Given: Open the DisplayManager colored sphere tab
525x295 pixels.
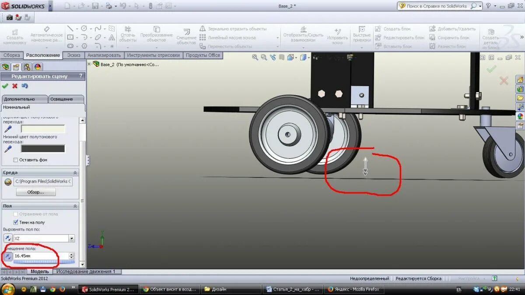Looking at the screenshot, I should 37,67.
